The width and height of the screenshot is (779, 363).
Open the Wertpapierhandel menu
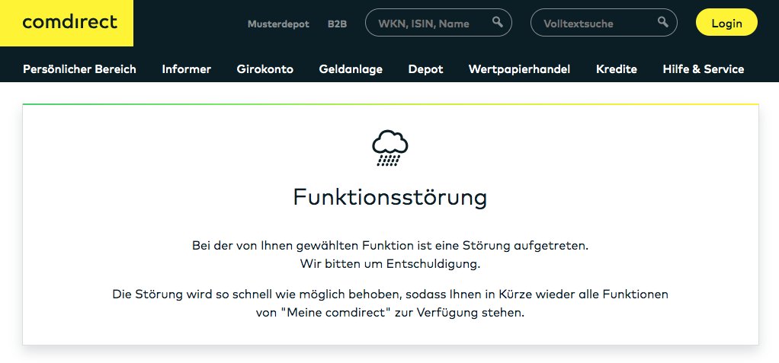(519, 69)
